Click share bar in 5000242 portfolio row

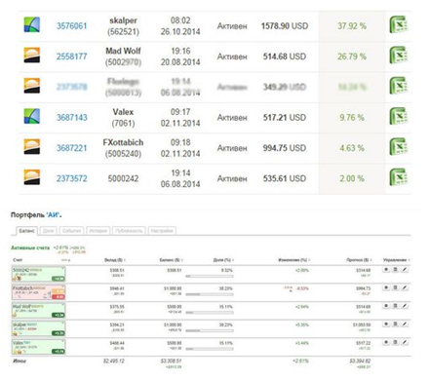coord(210,277)
